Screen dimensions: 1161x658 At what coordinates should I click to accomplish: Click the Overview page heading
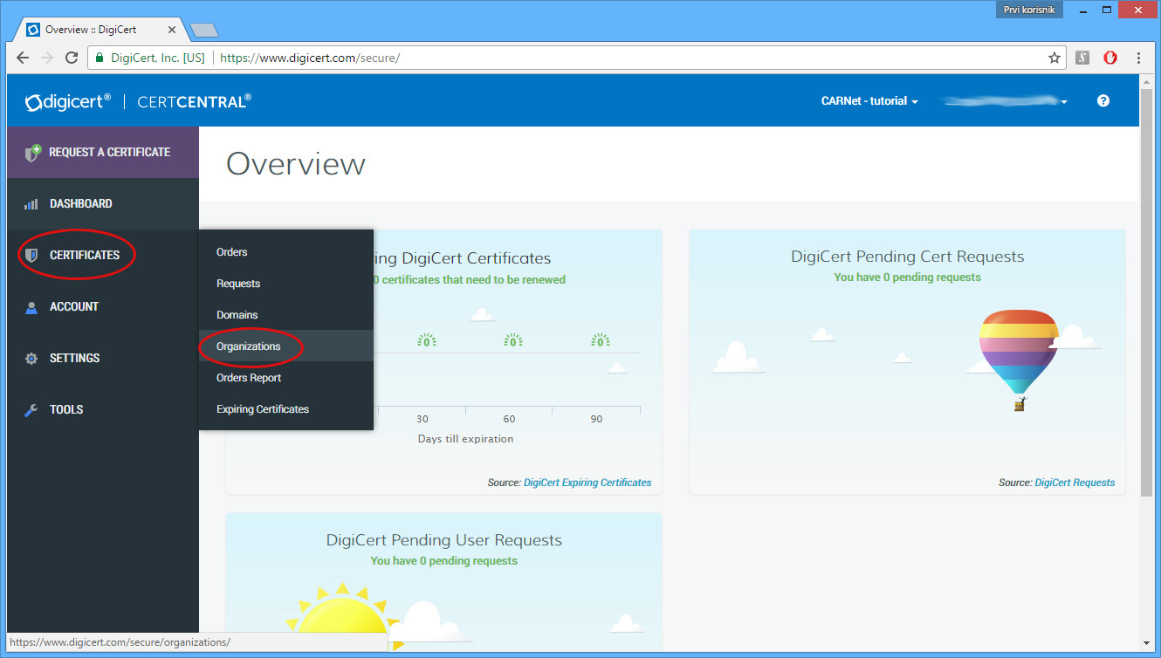point(296,164)
